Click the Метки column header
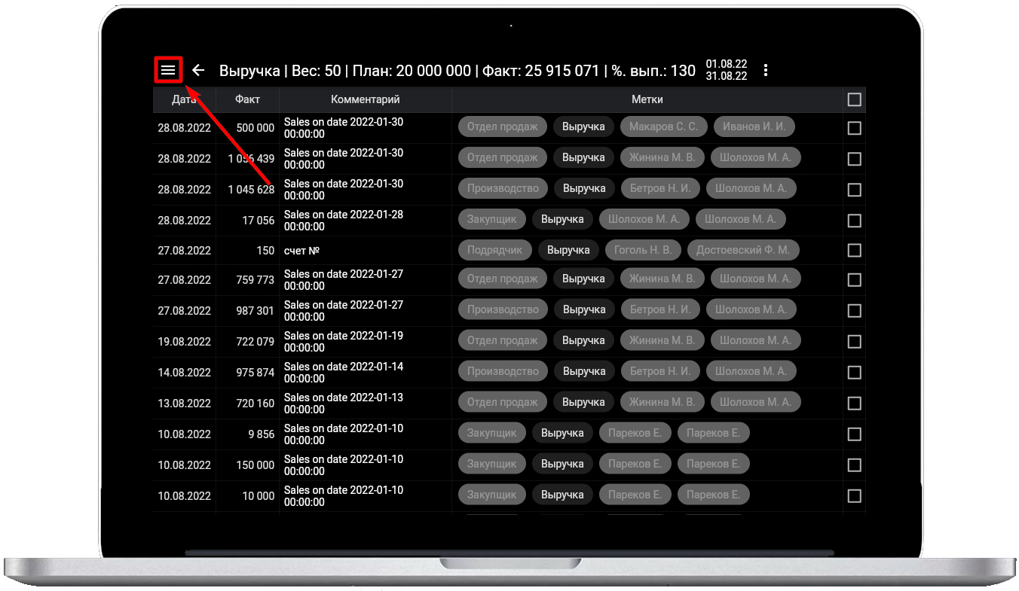Image resolution: width=1019 pixels, height=591 pixels. [647, 99]
